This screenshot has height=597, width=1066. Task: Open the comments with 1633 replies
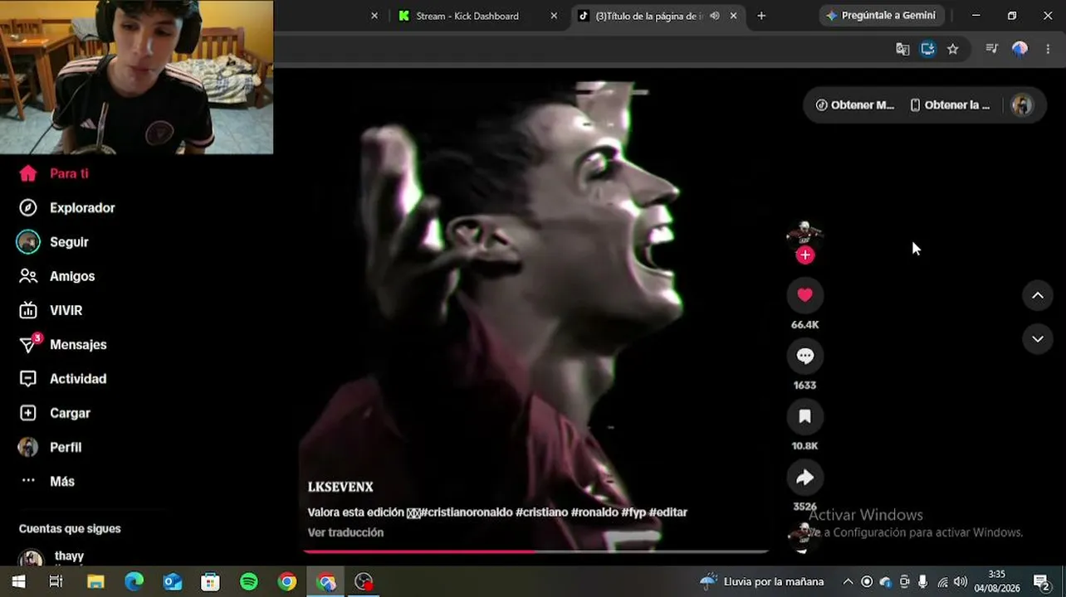click(x=804, y=356)
